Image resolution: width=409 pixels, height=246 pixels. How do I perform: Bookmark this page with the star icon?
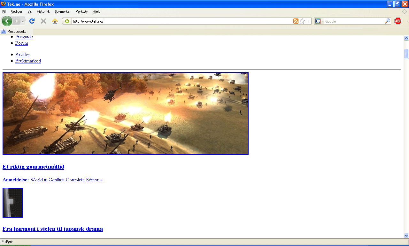(x=302, y=21)
